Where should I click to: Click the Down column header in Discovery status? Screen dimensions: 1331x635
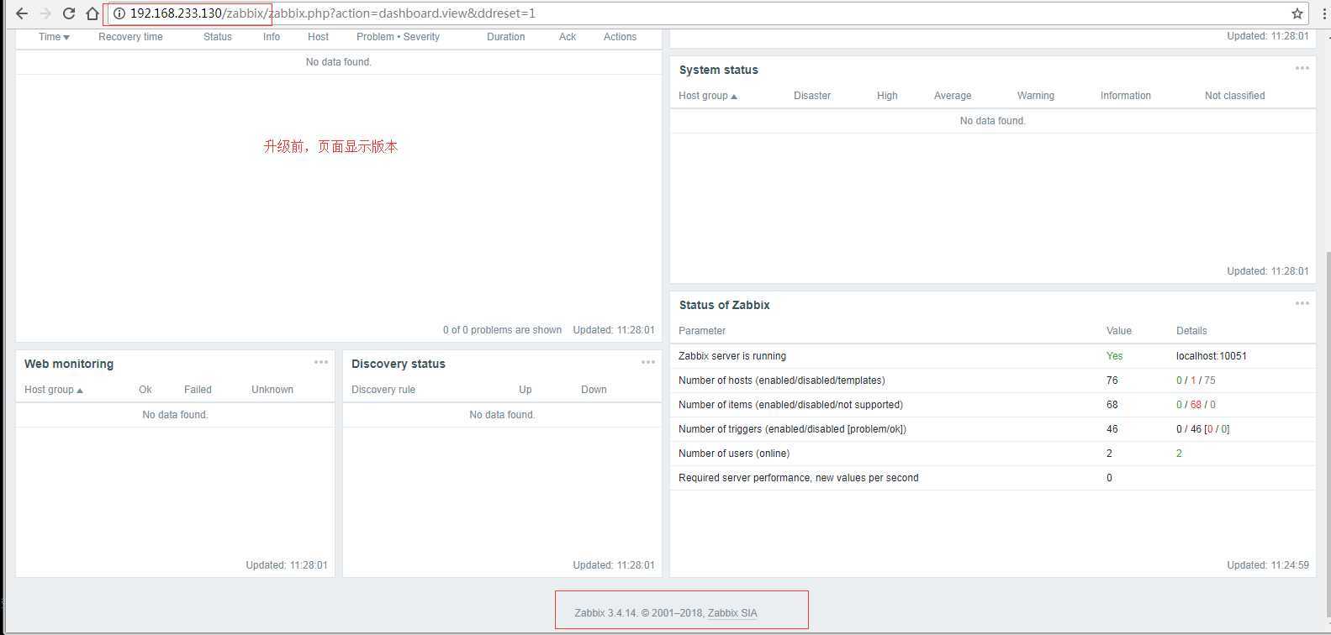click(x=594, y=390)
